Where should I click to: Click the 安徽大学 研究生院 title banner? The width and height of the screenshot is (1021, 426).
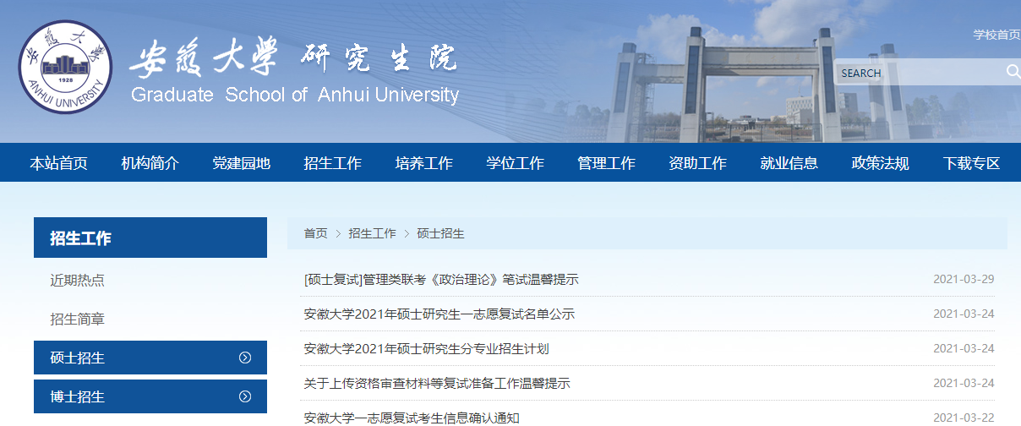pyautogui.click(x=293, y=59)
